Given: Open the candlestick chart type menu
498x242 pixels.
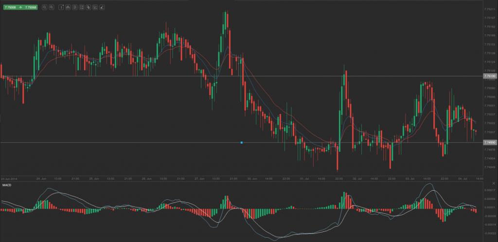Looking at the screenshot, I should [x=68, y=7].
